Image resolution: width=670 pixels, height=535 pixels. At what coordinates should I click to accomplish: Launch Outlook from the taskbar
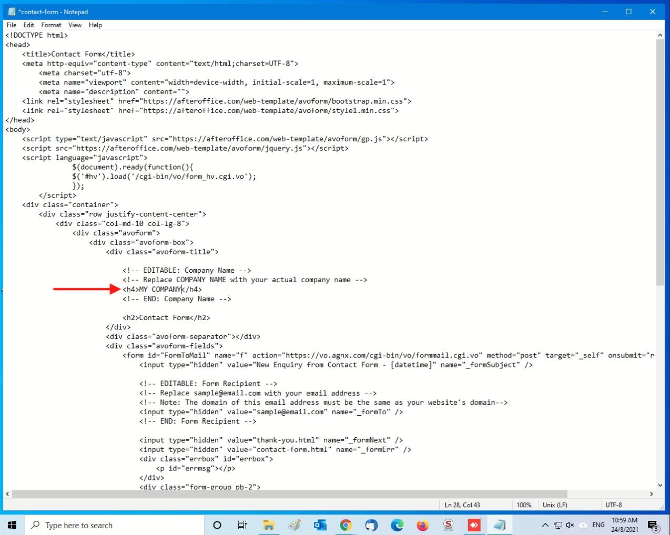pos(320,525)
